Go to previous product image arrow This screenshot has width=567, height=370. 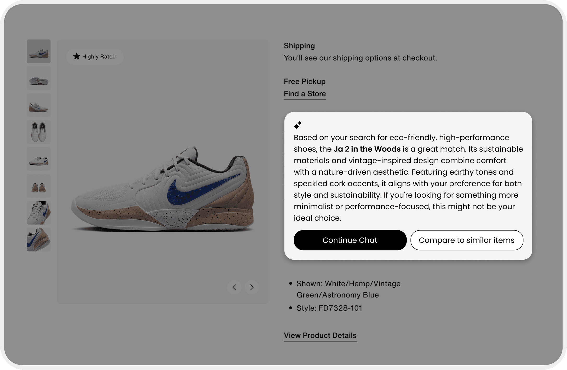click(x=234, y=287)
